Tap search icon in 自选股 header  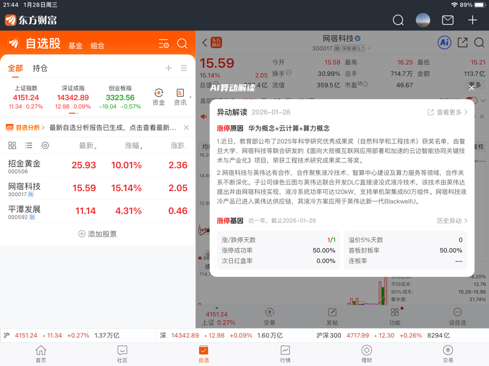(x=182, y=43)
